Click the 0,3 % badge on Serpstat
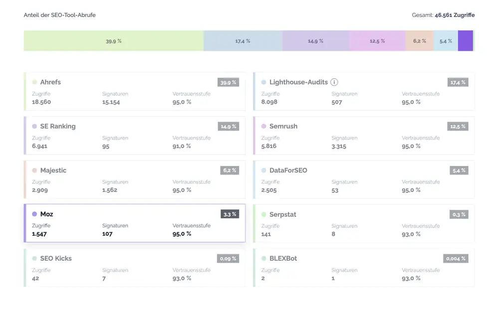Screen dimensions: 493x332 459,214
